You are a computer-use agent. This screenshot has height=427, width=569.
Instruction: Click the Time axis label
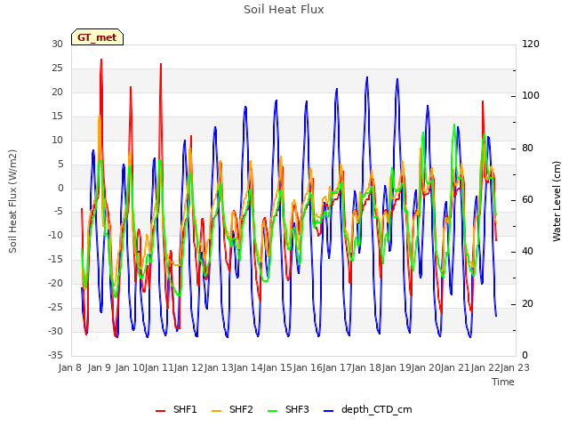(503, 382)
